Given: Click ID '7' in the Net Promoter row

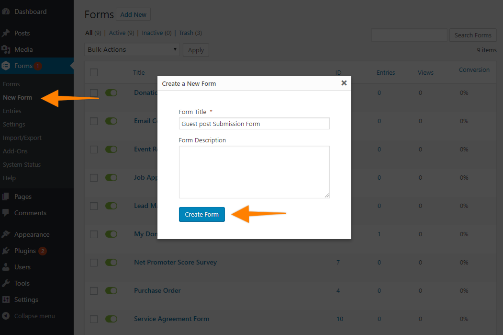Looking at the screenshot, I should [x=338, y=263].
